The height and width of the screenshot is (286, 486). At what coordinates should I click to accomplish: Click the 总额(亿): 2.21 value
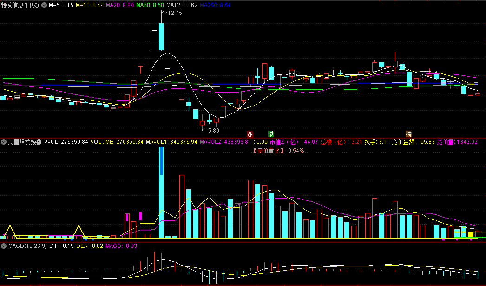tap(341, 142)
